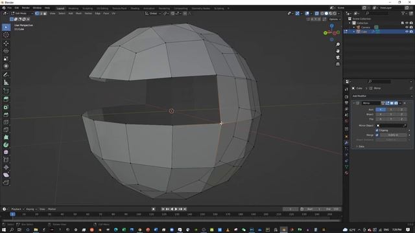Image resolution: width=415 pixels, height=233 pixels.
Task: Select the Cursor tool
Action: coord(6,35)
